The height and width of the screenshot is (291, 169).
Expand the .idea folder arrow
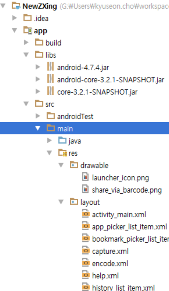[x=14, y=18]
